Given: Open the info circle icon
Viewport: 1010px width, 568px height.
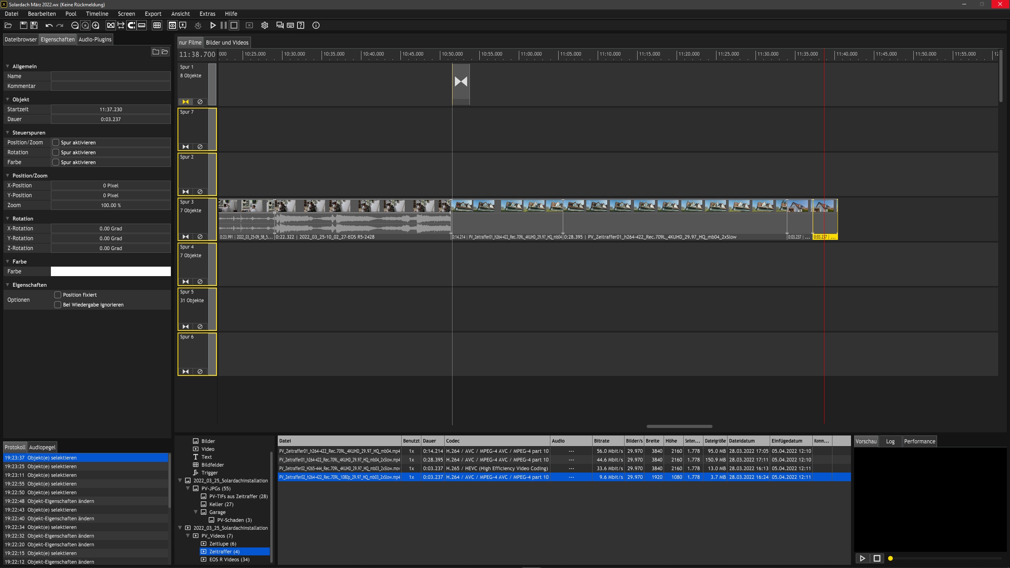Looking at the screenshot, I should click(x=316, y=25).
